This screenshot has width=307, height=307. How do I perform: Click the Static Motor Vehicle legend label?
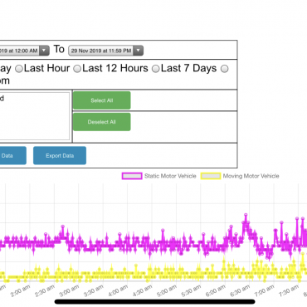170,176
